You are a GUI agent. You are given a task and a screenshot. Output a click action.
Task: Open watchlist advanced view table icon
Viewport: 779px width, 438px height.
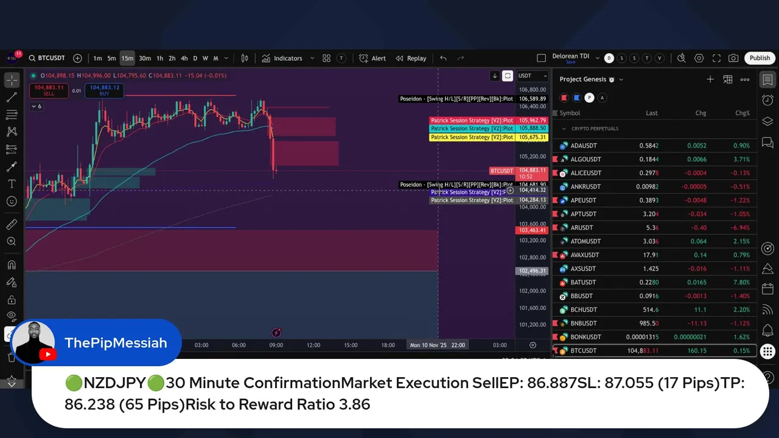coord(727,80)
